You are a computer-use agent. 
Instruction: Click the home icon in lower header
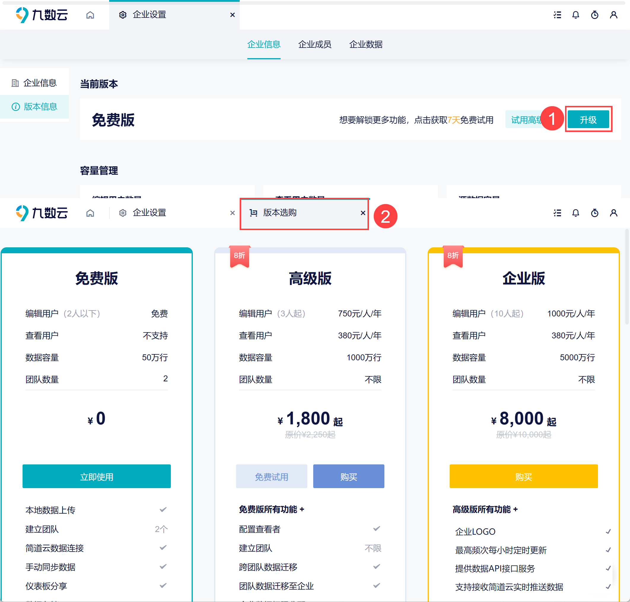coord(90,213)
